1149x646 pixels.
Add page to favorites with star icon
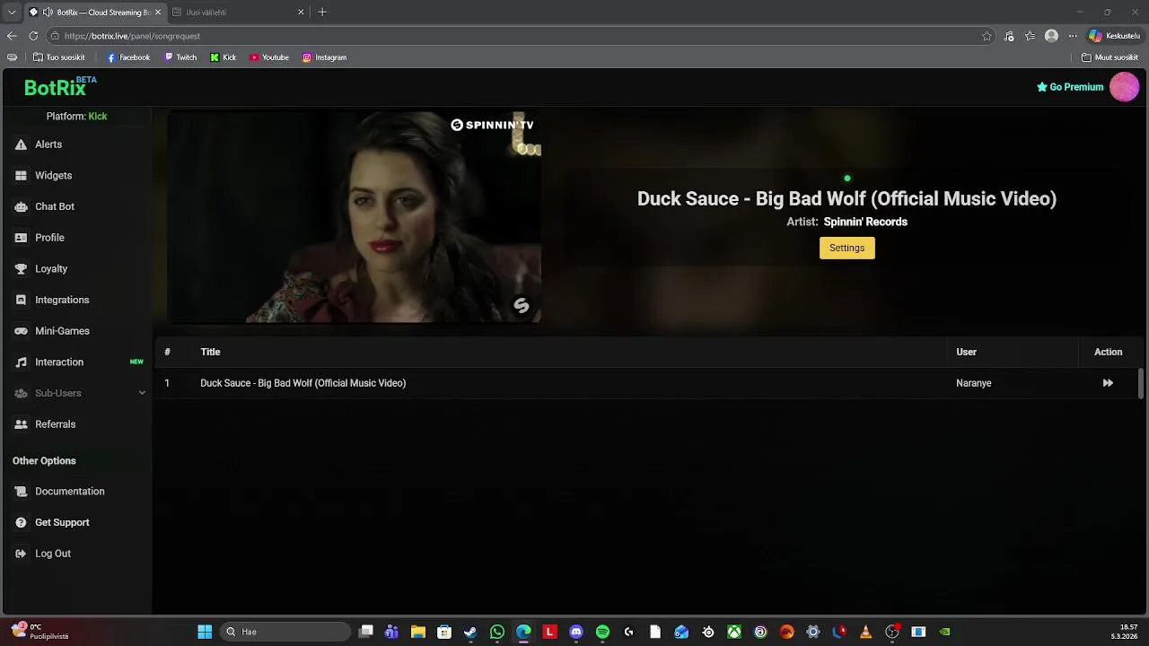click(987, 36)
